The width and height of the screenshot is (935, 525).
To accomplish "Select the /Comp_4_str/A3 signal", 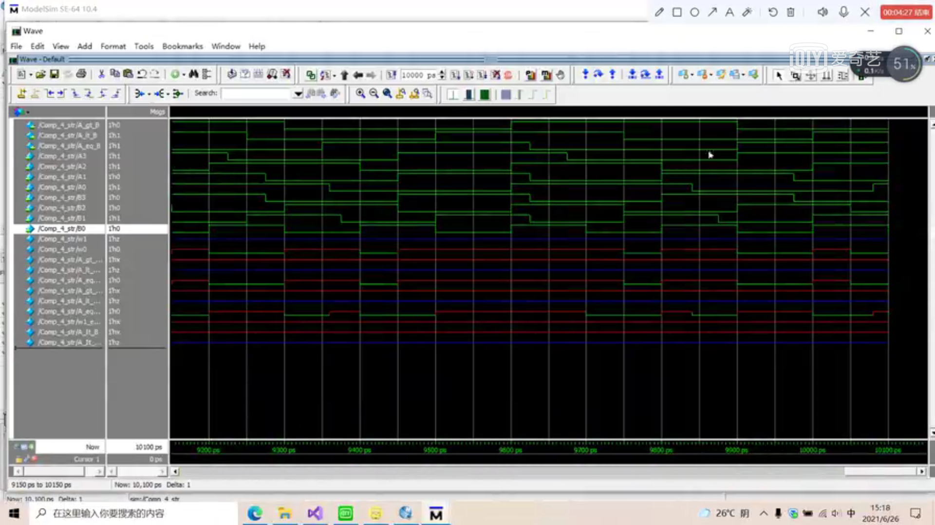I will [62, 156].
